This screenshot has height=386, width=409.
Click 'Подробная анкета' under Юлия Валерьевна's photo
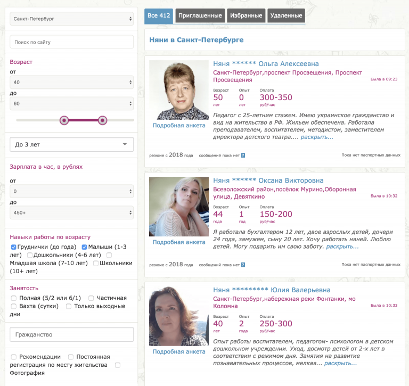click(x=179, y=352)
